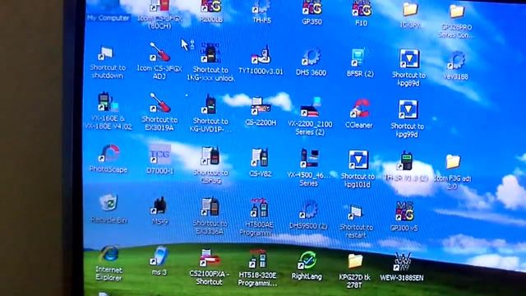Open Shortcut to KG-UVD1P
The image size is (526, 296).
(x=210, y=113)
